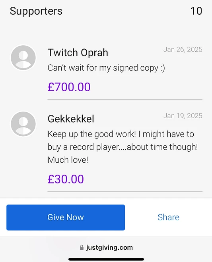Click the £30.00 donation amount

tap(66, 179)
